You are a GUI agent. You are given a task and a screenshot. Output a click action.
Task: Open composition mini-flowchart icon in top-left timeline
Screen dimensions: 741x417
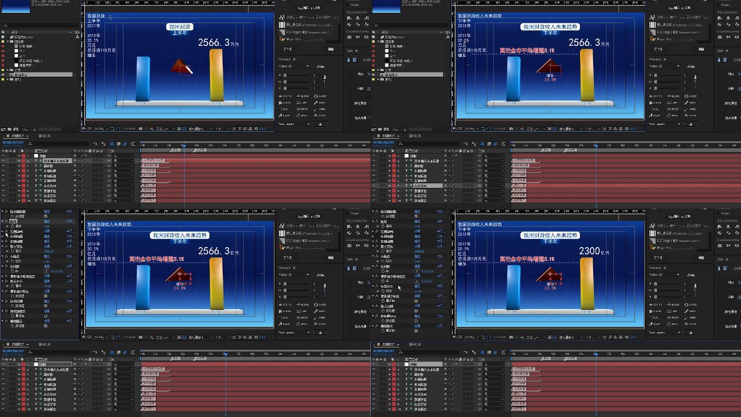click(x=95, y=144)
